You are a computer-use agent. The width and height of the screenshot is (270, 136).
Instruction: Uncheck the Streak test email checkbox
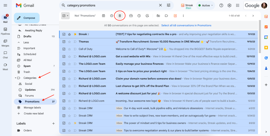coord(64,34)
